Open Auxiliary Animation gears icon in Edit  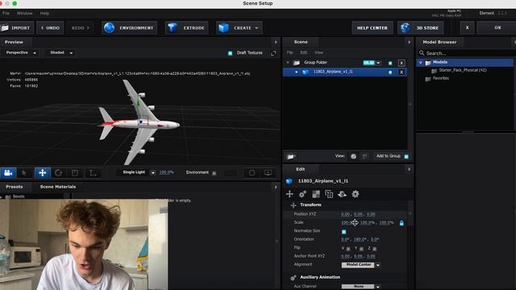click(303, 194)
